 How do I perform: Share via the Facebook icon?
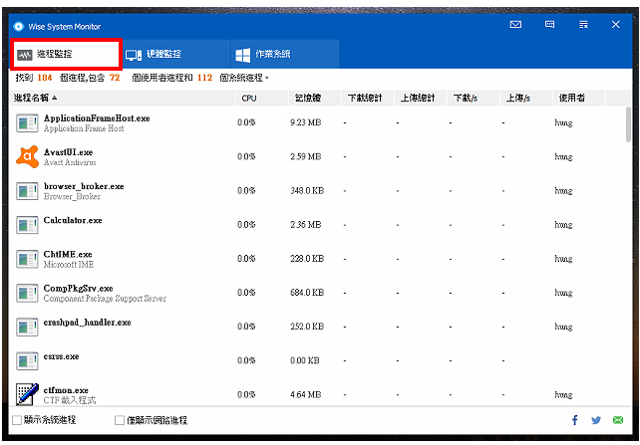click(574, 420)
